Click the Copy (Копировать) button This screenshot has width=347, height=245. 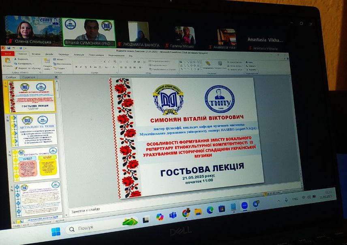24,64
